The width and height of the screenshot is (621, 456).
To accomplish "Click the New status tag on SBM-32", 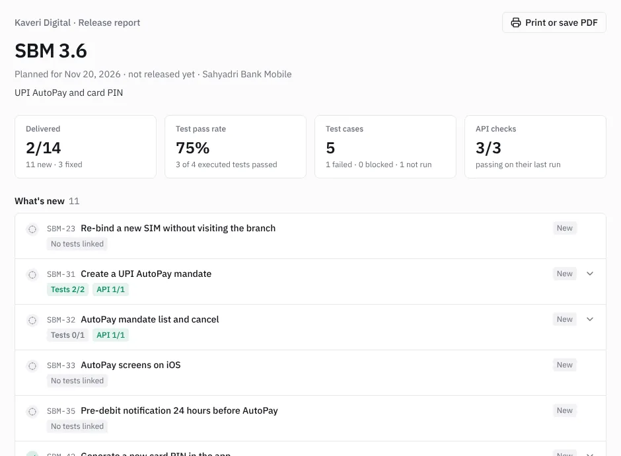I will [565, 319].
